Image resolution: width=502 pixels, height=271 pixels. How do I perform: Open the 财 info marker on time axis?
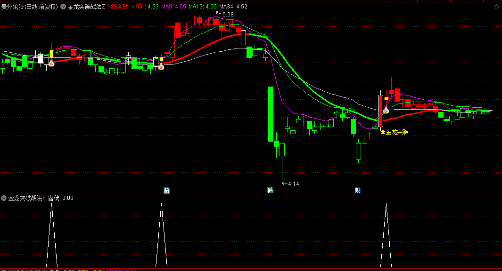tap(358, 191)
